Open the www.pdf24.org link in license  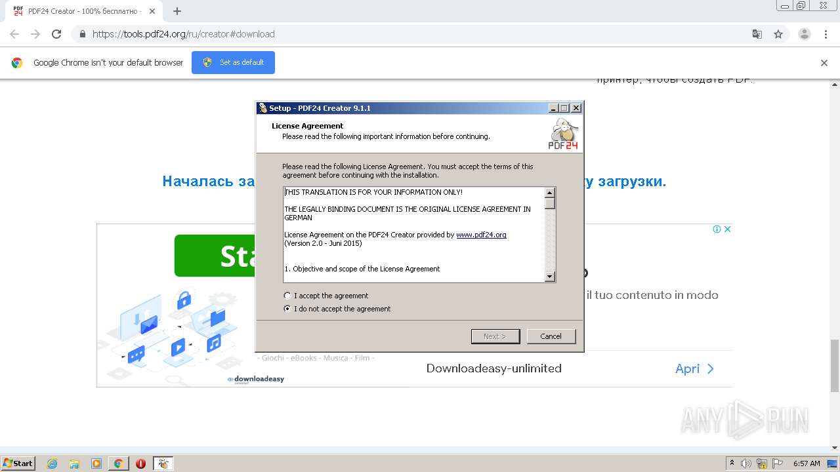pos(481,235)
